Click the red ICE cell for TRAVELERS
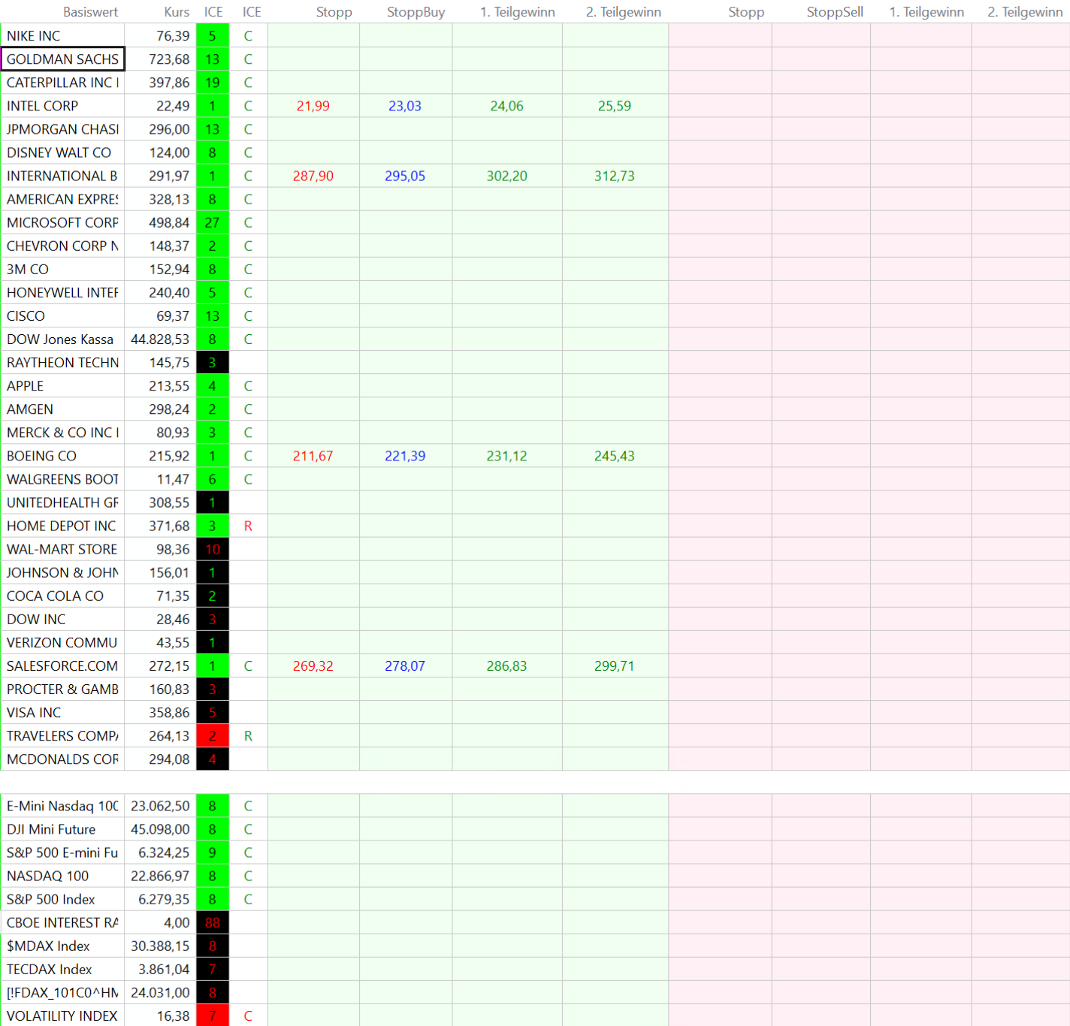The image size is (1070, 1026). click(x=212, y=736)
